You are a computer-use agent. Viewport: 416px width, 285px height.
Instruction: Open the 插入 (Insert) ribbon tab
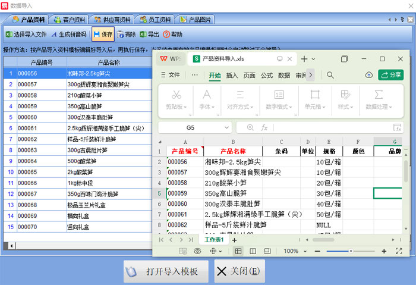(x=232, y=76)
